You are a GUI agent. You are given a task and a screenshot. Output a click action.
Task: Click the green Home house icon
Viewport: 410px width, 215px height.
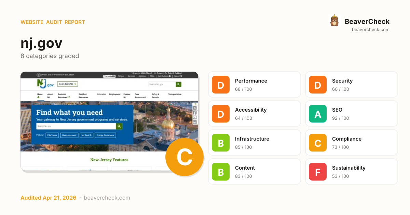tap(38, 97)
